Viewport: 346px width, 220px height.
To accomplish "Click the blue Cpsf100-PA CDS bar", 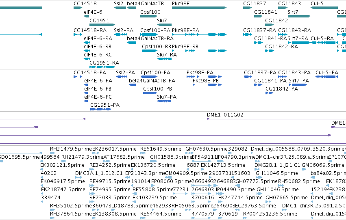I will [x=149, y=77].
